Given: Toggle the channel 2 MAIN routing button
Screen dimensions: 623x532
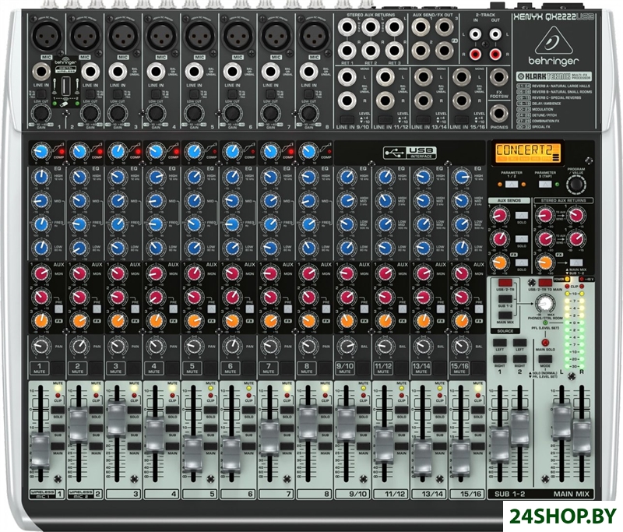Looking at the screenshot, I should click(96, 446).
